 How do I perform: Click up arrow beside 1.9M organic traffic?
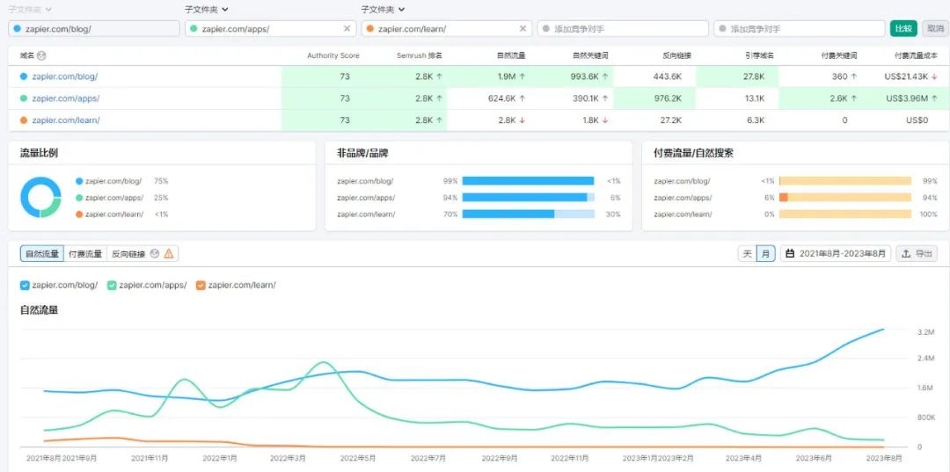pos(522,76)
